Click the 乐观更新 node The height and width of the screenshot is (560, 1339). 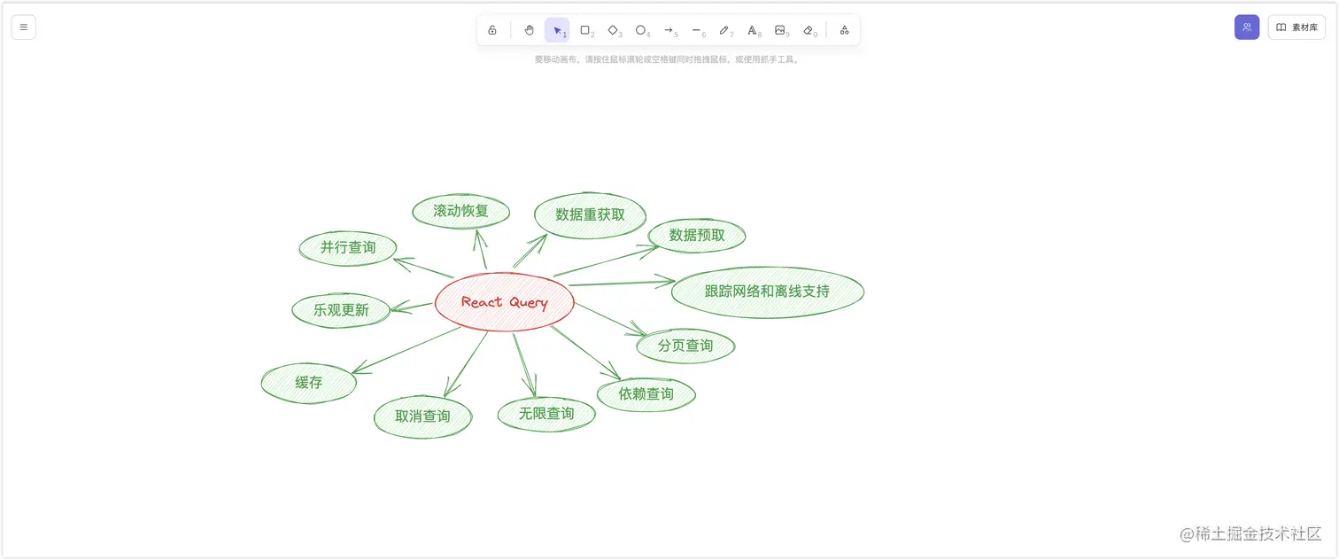[341, 311]
